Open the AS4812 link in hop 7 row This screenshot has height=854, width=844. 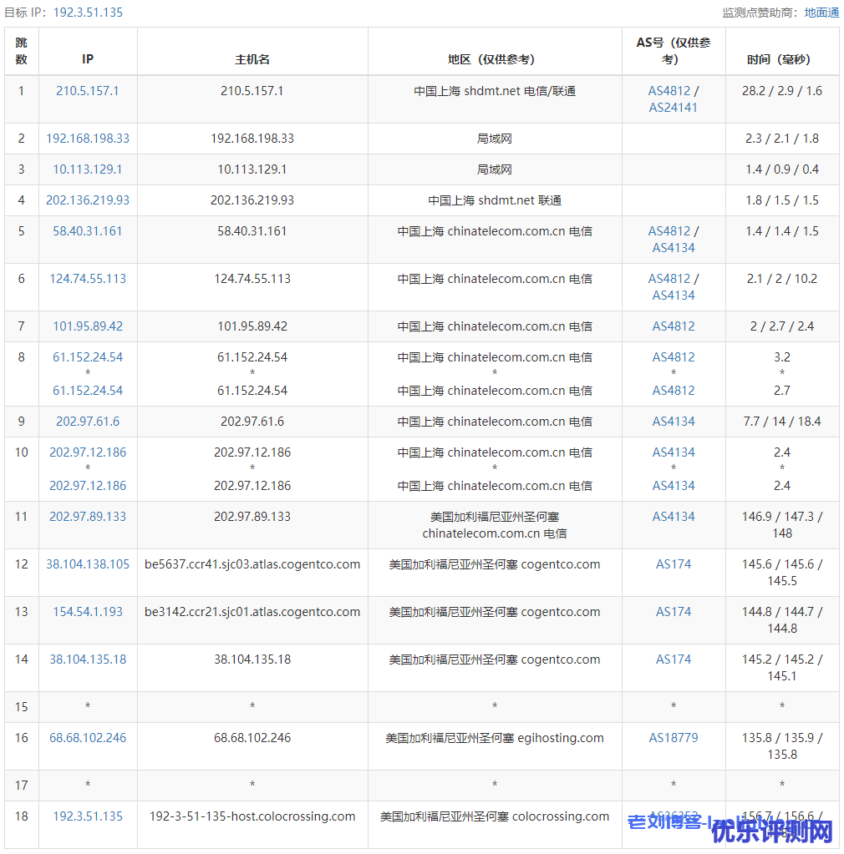674,326
